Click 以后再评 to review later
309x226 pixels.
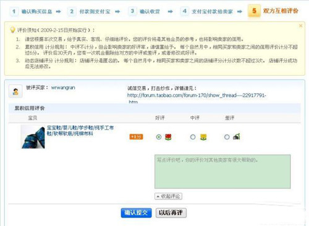pyautogui.click(x=171, y=212)
